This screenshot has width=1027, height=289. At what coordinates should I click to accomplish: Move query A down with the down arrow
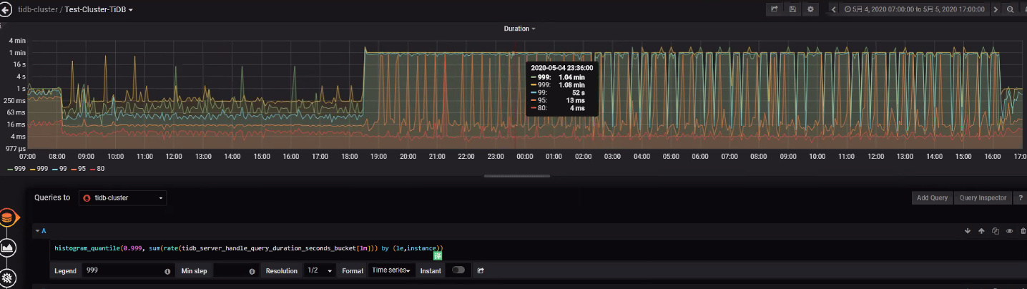point(968,231)
